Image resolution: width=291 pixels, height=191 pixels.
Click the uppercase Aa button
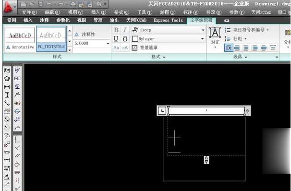(116, 48)
